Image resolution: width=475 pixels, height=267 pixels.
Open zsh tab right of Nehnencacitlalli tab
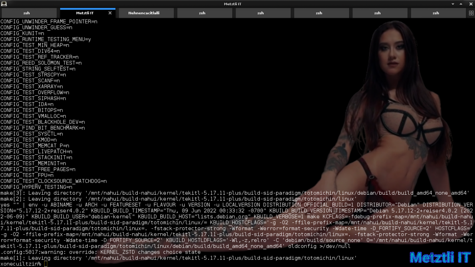202,13
